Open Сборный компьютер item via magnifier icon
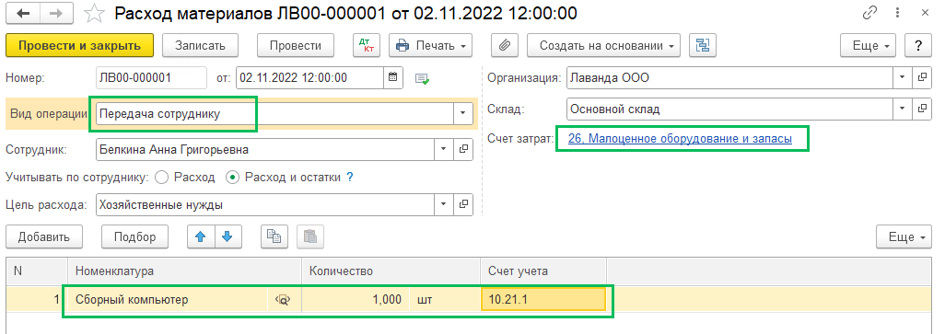Image resolution: width=945 pixels, height=334 pixels. pos(284,300)
